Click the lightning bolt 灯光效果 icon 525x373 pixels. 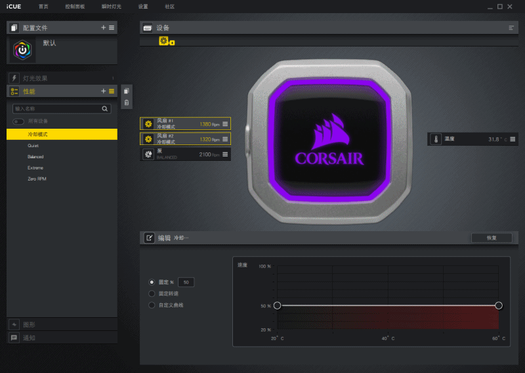[14, 78]
